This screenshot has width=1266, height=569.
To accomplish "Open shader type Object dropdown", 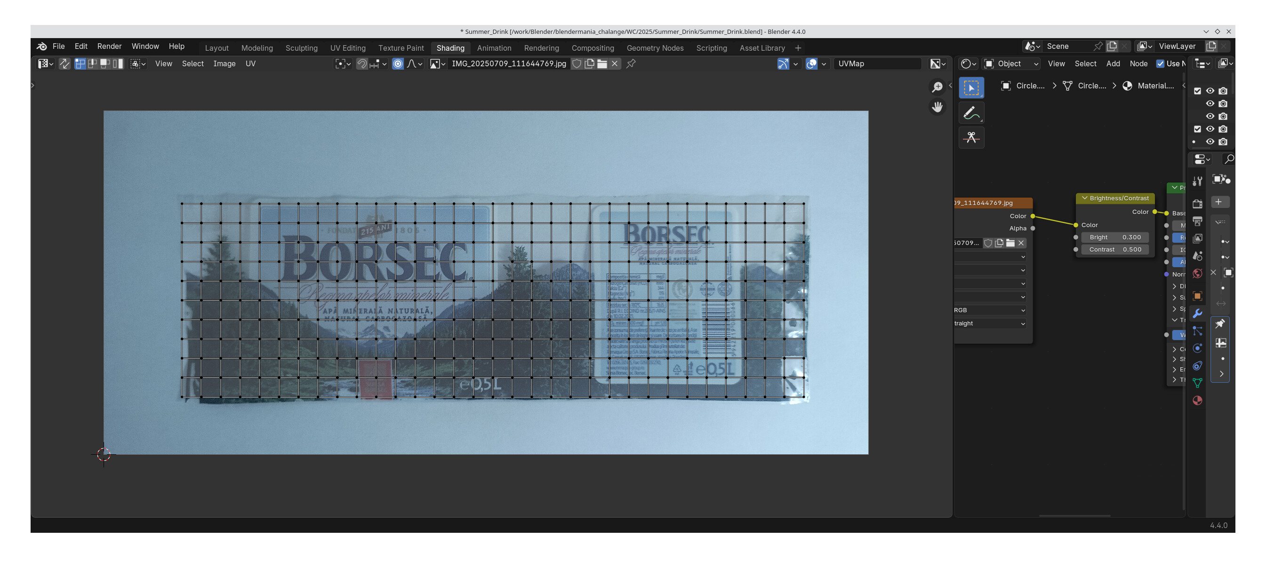I will click(1011, 63).
